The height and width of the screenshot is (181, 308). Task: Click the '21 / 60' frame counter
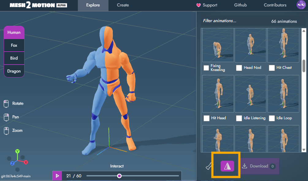coord(74,176)
